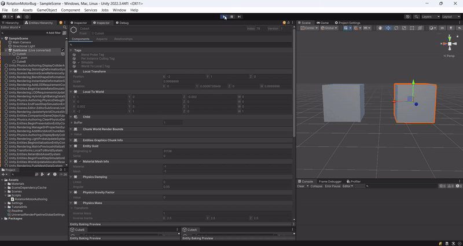Open the cloud services icon
This screenshot has height=246, width=463.
pos(19,17)
